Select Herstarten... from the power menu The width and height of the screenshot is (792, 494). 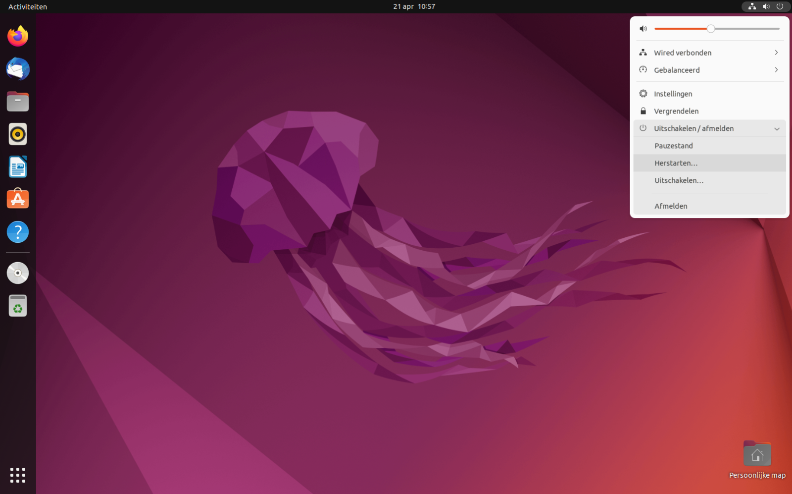676,163
